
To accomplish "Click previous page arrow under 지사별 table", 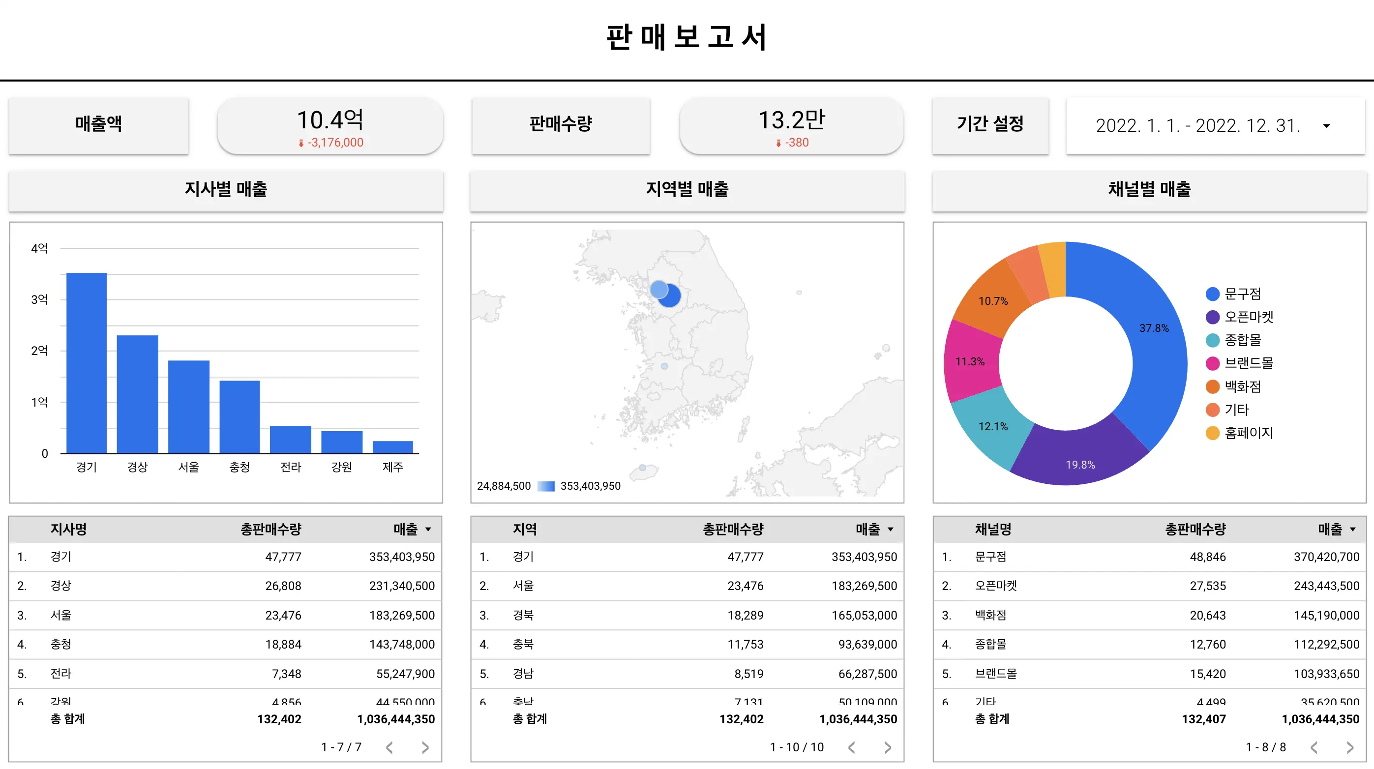I will click(x=390, y=747).
